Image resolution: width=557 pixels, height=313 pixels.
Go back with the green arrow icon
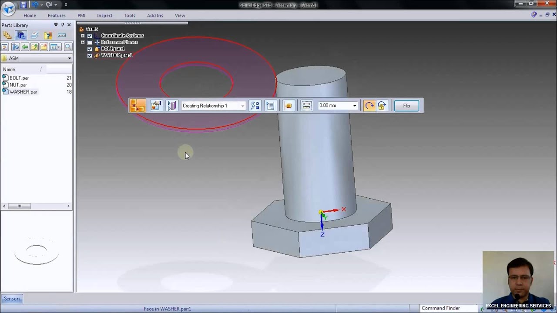tap(25, 47)
